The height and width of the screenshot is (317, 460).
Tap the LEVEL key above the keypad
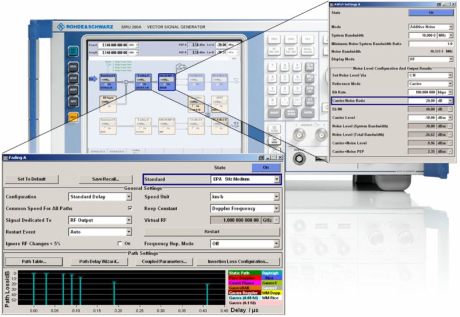point(290,39)
